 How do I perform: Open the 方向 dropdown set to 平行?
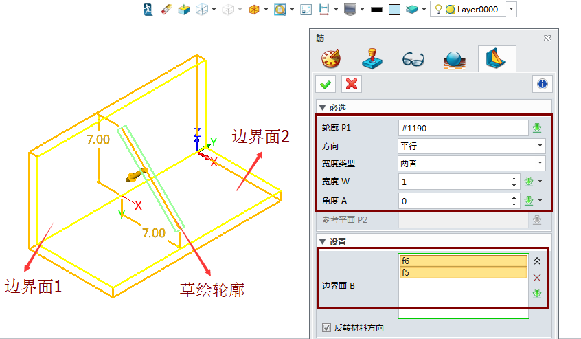(x=471, y=146)
